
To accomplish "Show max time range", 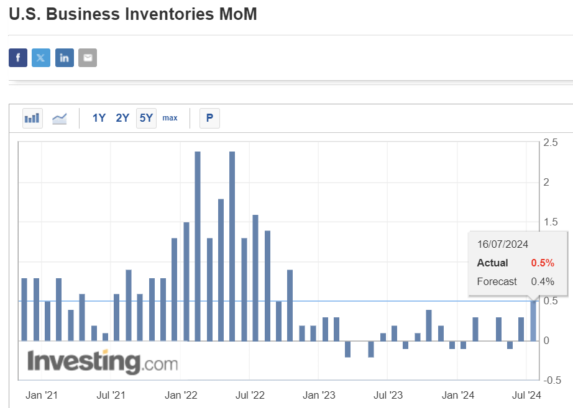I will pos(170,117).
